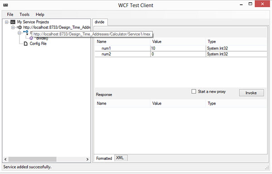
Task: Click the application icon in title bar
Action: [5, 5]
